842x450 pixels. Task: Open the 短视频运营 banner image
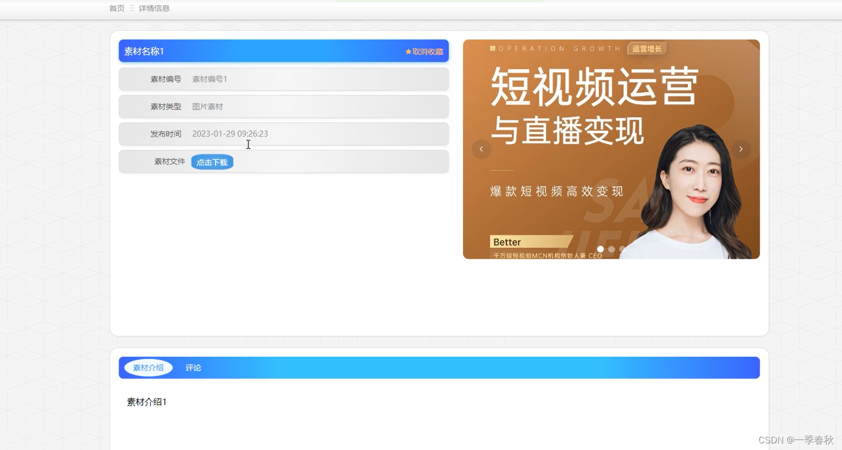(611, 149)
